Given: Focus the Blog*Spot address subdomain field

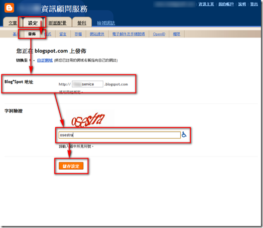Looking at the screenshot, I should click(87, 84).
